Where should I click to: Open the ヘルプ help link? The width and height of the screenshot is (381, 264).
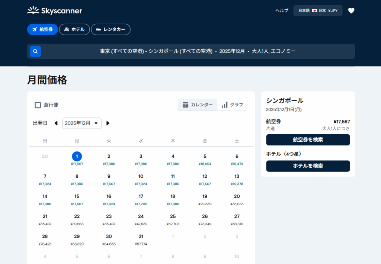click(x=282, y=11)
